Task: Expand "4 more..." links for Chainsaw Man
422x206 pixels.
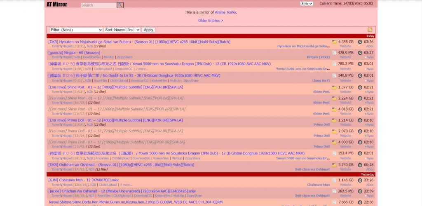Action: coord(126,185)
